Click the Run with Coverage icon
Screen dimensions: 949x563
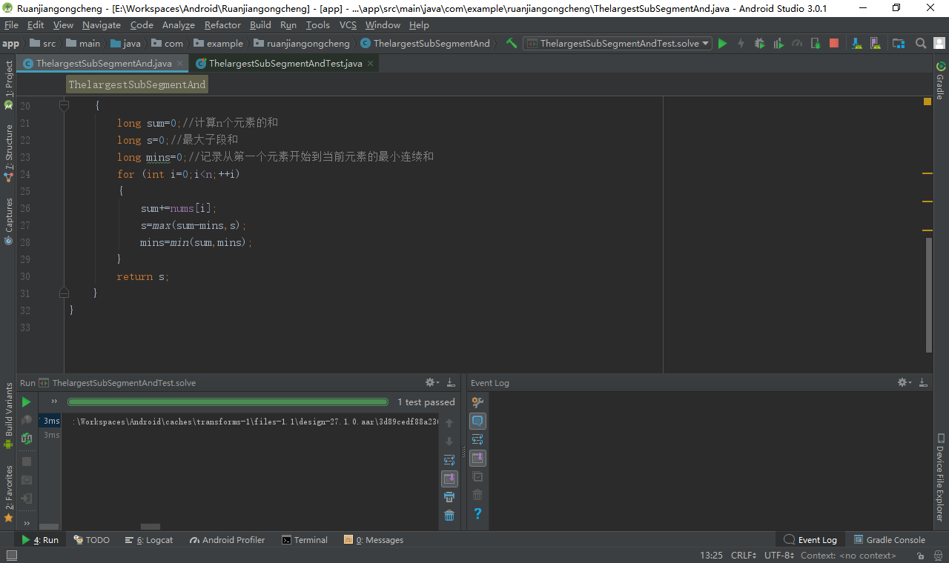[778, 44]
